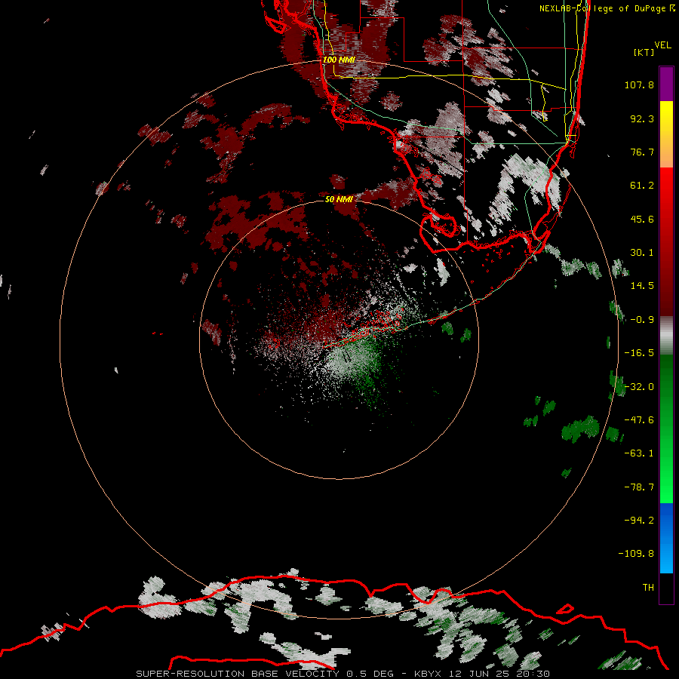Pick the black TH segment of the scale
679x679 pixels.
(x=666, y=588)
